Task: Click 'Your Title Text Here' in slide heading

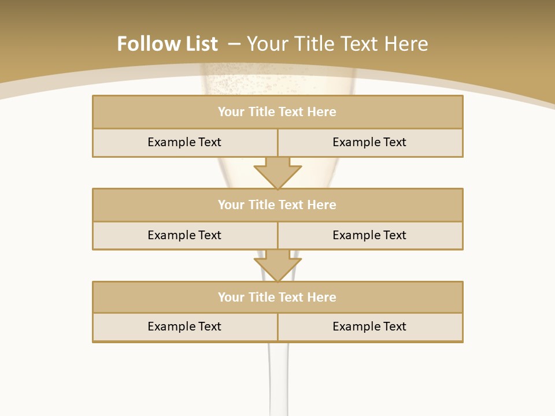Action: 337,44
